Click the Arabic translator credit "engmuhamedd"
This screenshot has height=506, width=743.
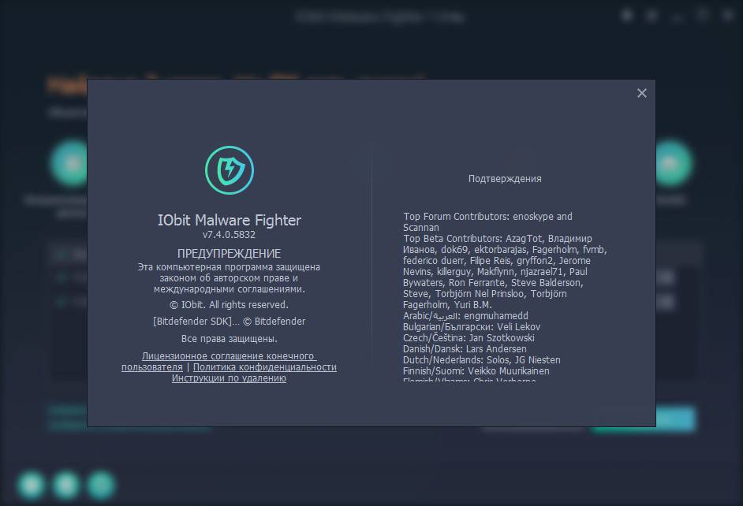(x=495, y=316)
